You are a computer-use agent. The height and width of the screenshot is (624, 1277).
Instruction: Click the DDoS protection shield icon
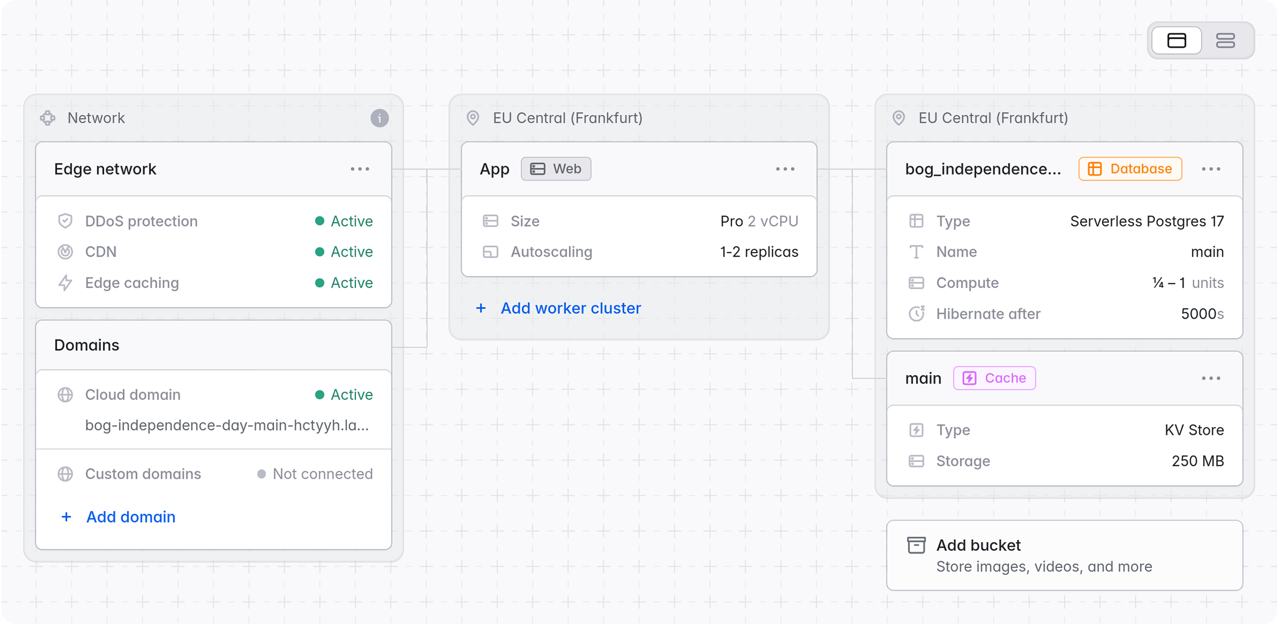[65, 221]
